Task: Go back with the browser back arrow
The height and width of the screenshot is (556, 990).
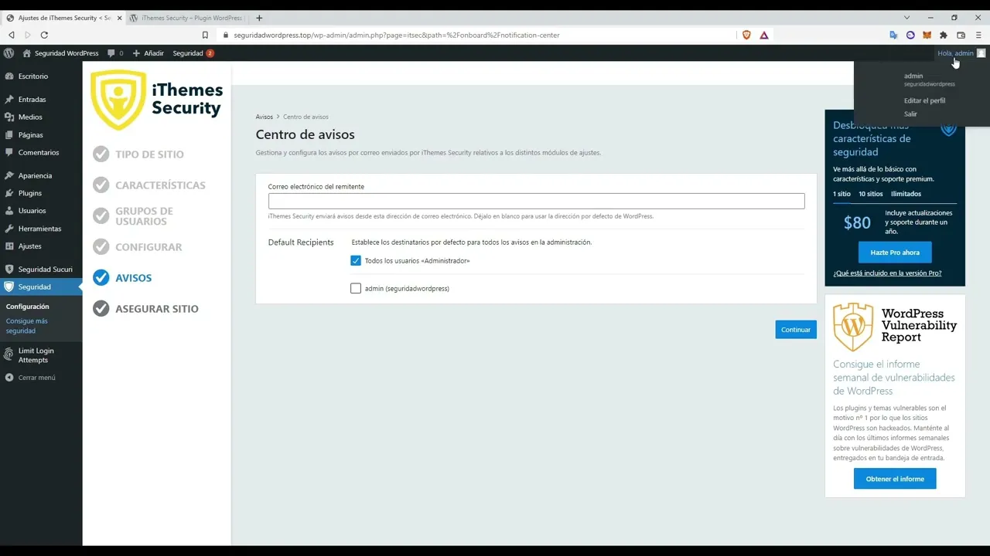Action: point(12,35)
